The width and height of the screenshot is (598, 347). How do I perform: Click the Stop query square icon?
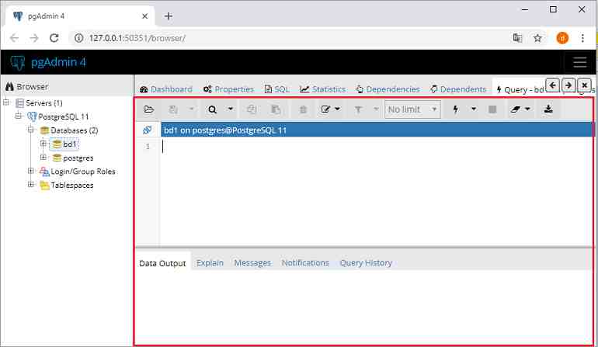point(492,109)
